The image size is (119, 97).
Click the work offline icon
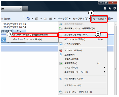(61, 50)
